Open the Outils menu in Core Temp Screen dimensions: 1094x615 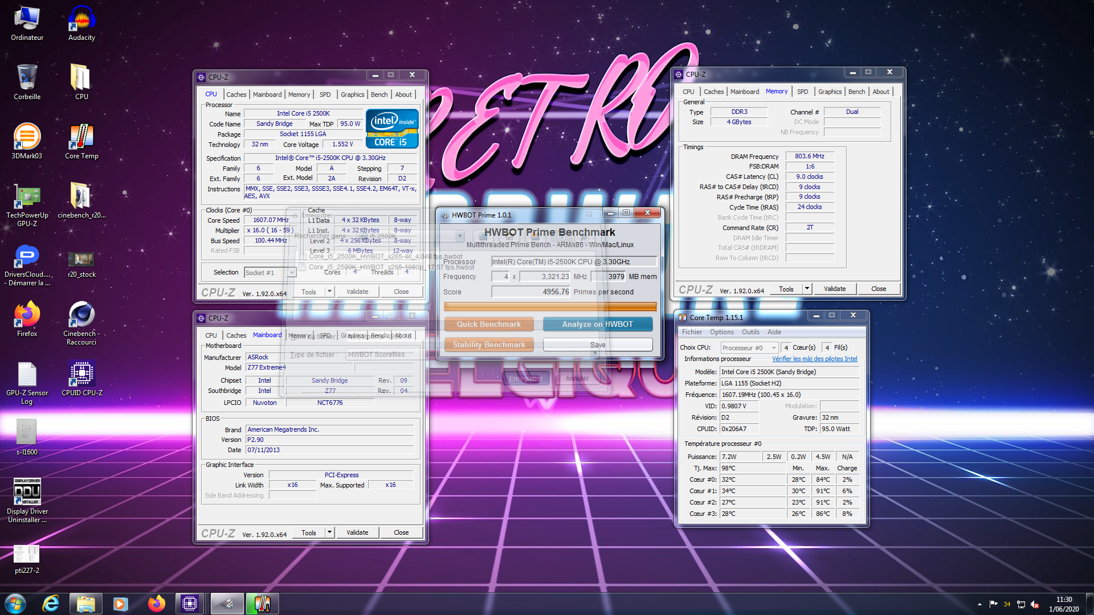click(x=750, y=332)
